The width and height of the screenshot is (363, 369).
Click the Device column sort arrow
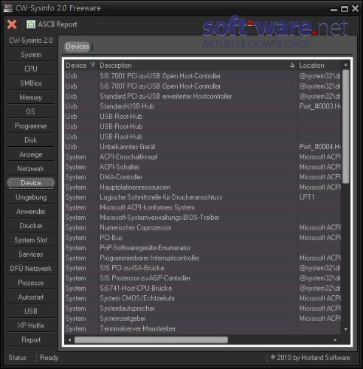point(92,65)
